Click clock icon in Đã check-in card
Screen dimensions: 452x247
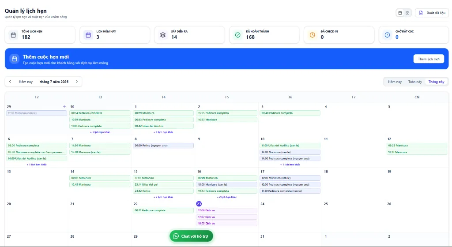312,35
